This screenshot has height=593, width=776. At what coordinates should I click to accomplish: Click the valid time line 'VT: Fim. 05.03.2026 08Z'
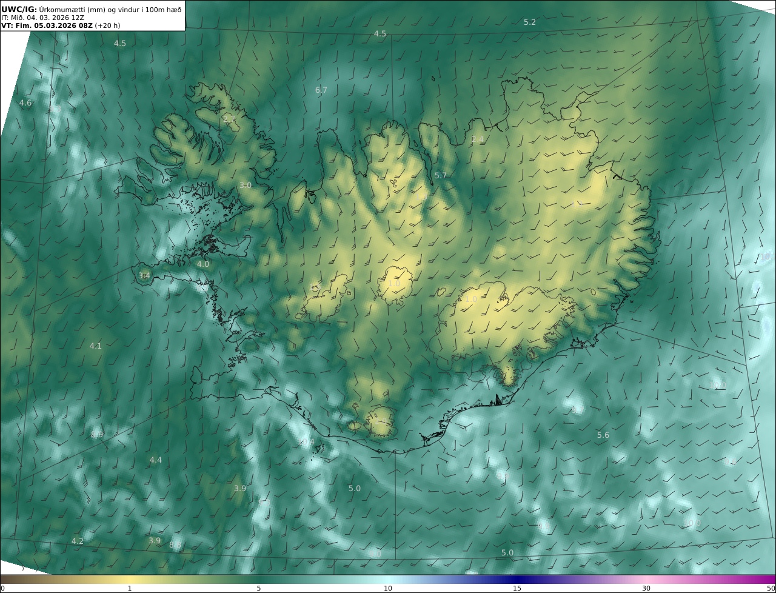click(x=47, y=26)
